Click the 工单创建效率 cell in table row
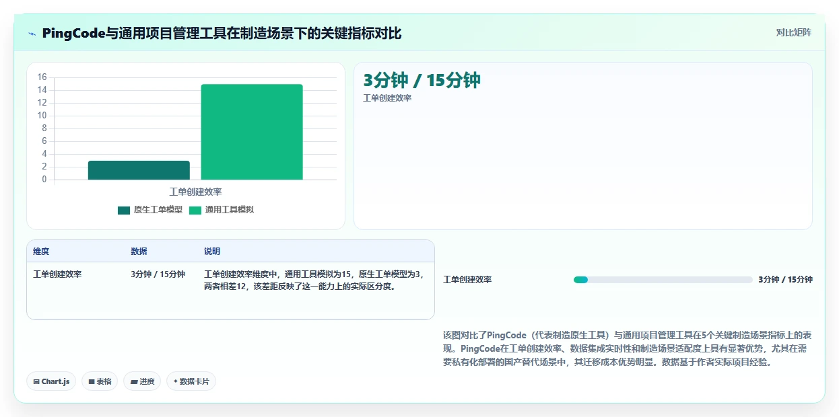Viewport: 839px width, 417px height. pyautogui.click(x=57, y=274)
